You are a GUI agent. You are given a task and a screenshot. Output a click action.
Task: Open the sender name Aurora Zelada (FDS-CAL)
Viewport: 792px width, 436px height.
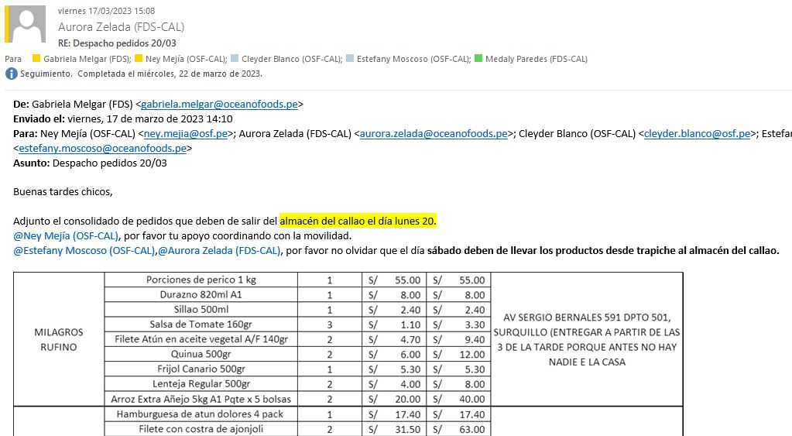pos(121,27)
